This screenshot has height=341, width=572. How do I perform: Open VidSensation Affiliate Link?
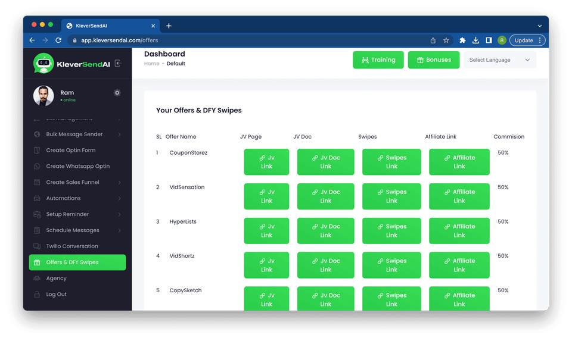(459, 196)
